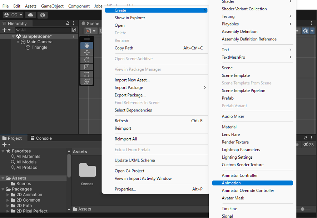
Task: Open the Unity Cloud button
Action: (30, 15)
